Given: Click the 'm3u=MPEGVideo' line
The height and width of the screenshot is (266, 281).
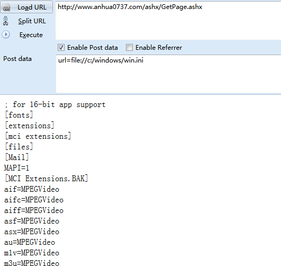Looking at the screenshot, I should click(32, 263).
